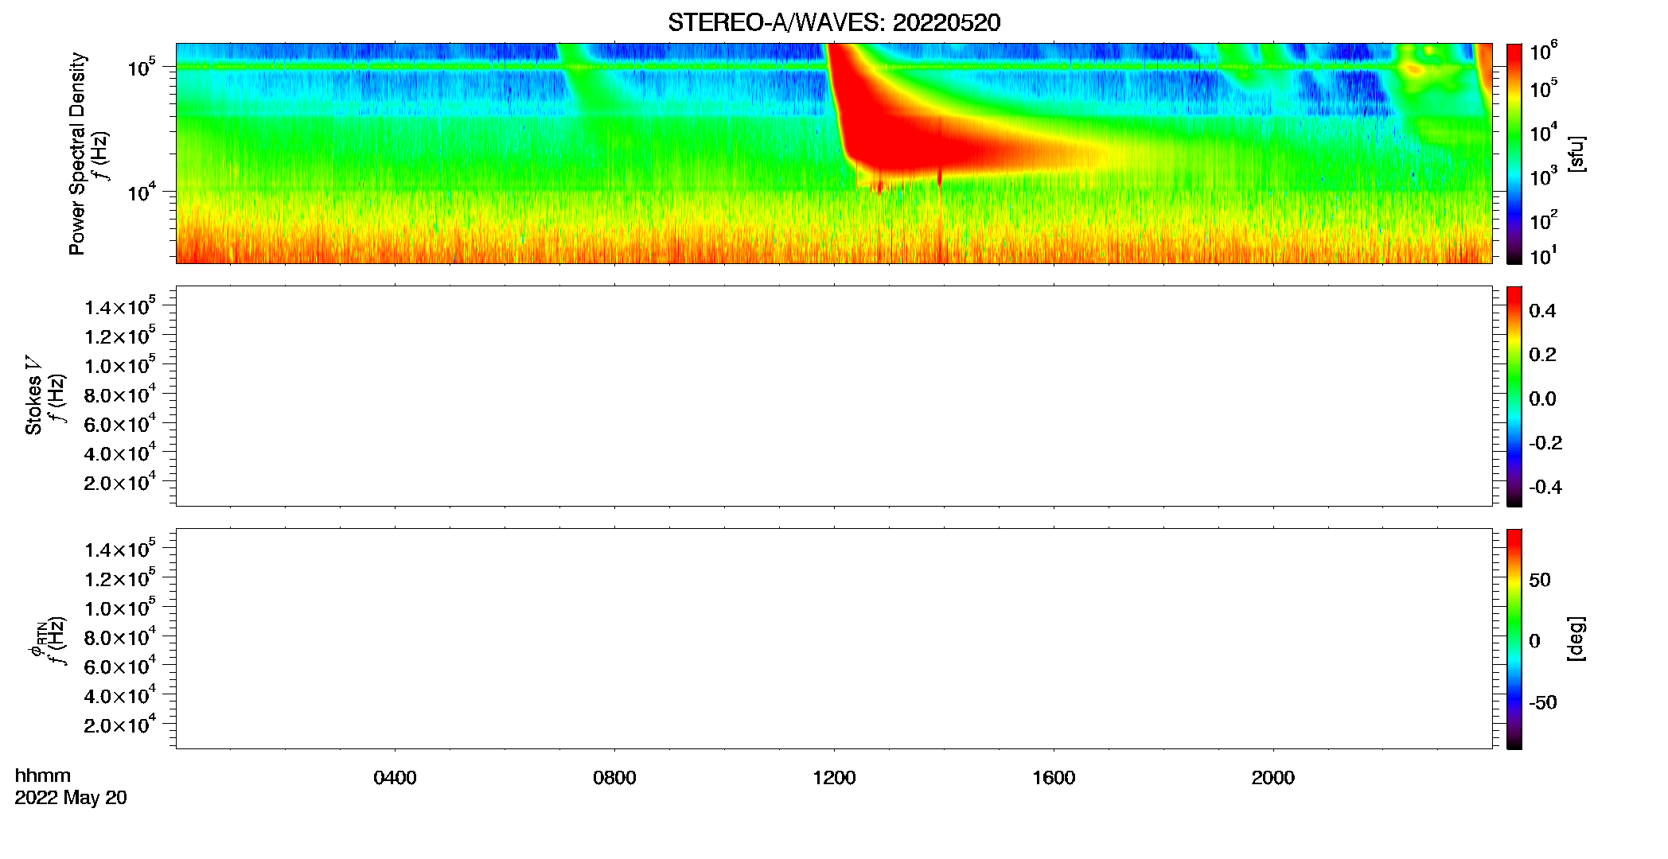Click the 10^3 label on sfu color bar
Viewport: 1668px width, 859px height.
[1543, 176]
